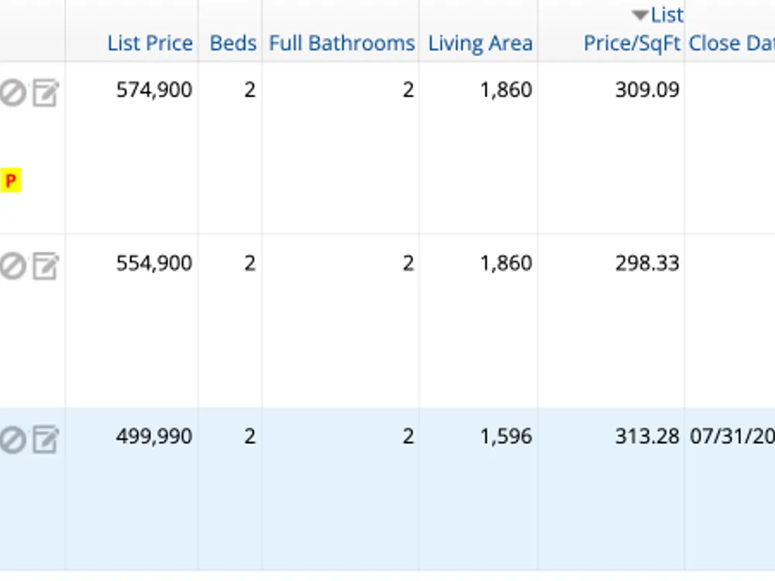Image resolution: width=775 pixels, height=581 pixels.
Task: Click the edit icon in the 574,900 row
Action: coord(45,94)
